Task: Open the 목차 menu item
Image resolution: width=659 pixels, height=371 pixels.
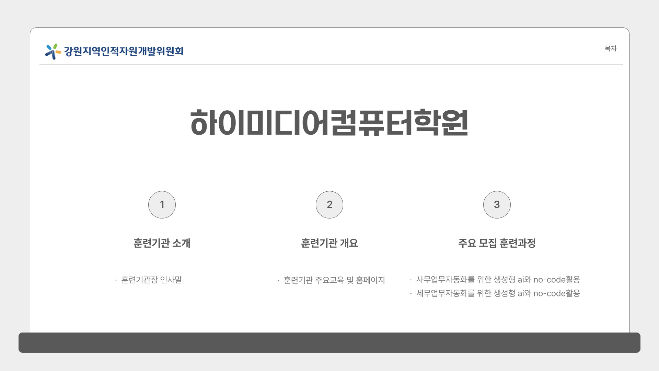Action: coord(611,48)
